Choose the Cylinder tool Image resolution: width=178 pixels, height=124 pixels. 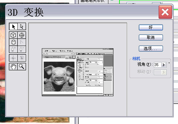pyautogui.click(x=13, y=42)
